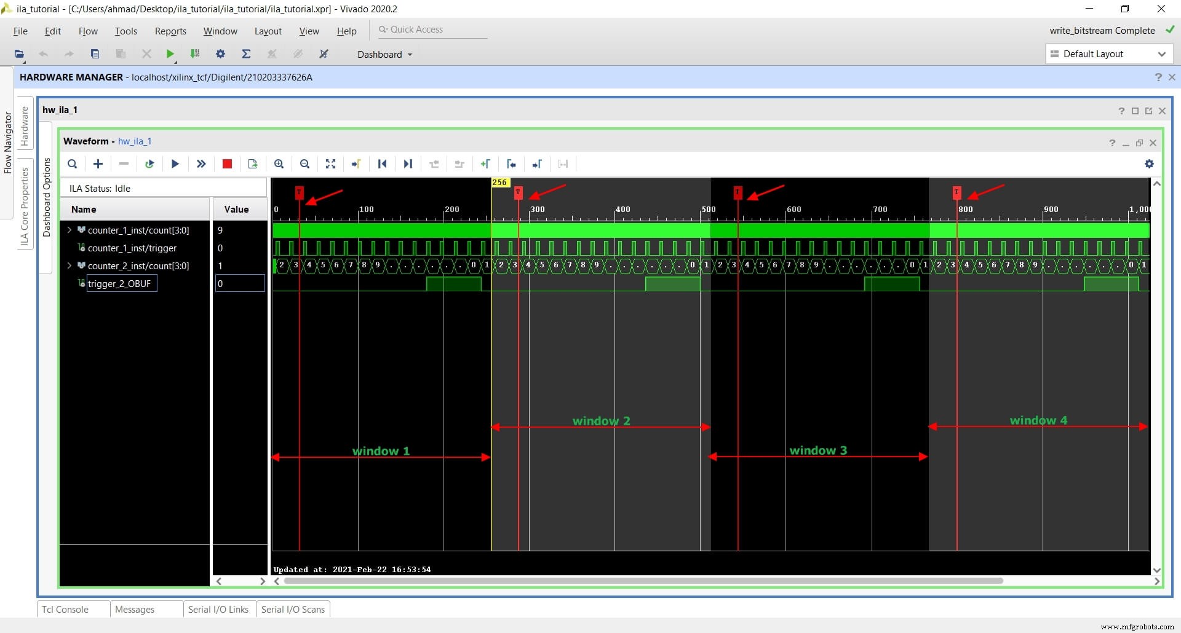This screenshot has width=1181, height=633.
Task: Add probes with the plus icon
Action: pyautogui.click(x=98, y=164)
